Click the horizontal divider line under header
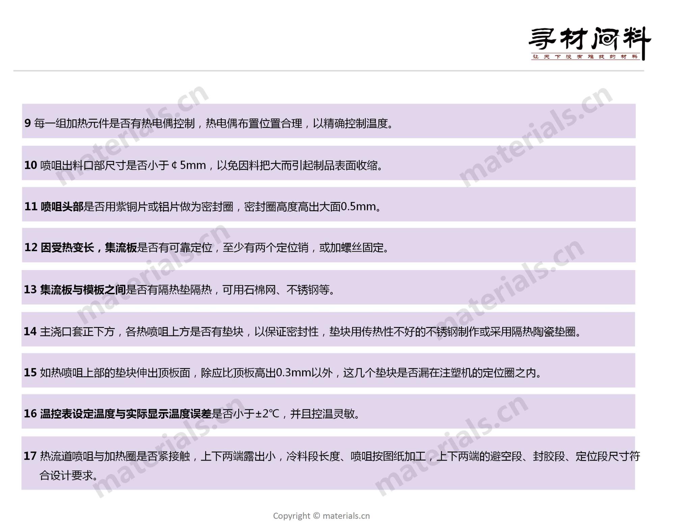 (x=328, y=71)
